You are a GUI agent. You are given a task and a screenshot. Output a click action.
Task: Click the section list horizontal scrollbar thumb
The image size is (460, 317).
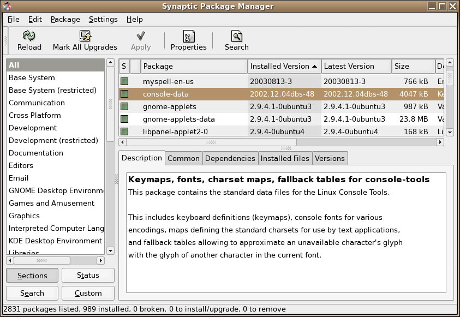point(42,260)
